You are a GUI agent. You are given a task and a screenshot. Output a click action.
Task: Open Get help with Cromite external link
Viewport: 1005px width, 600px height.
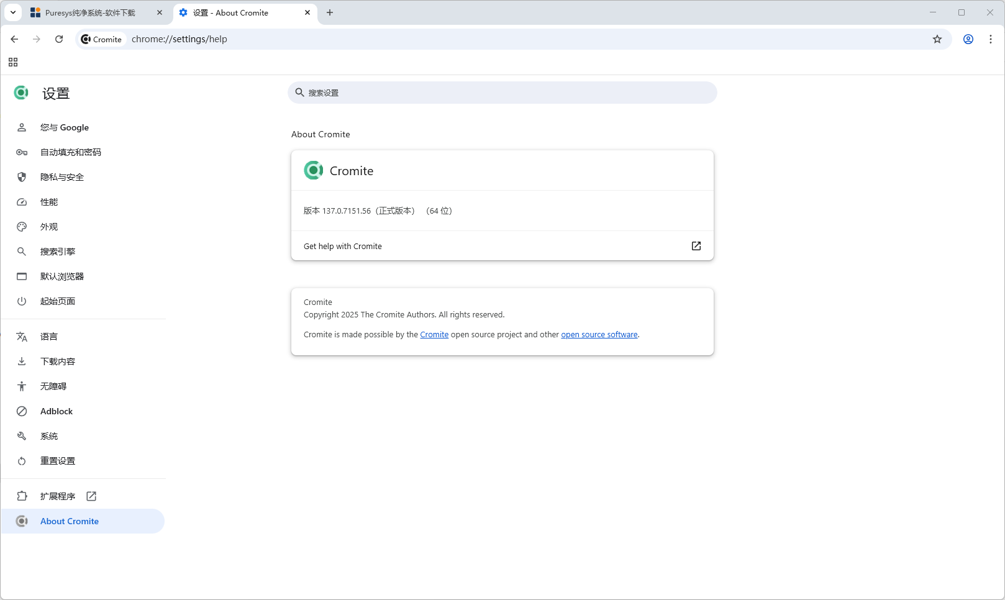pyautogui.click(x=696, y=246)
